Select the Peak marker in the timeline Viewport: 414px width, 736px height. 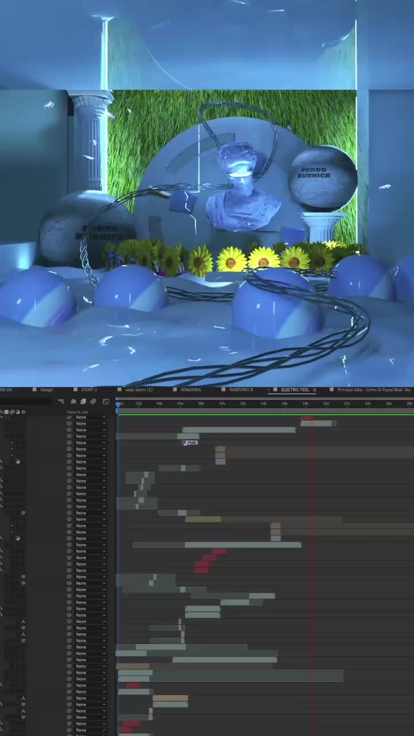click(190, 442)
